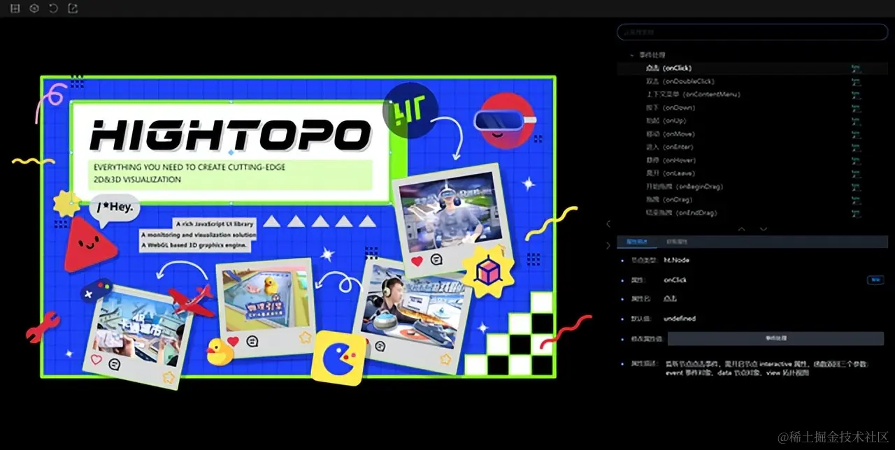Open function editor icon for onDown row
This screenshot has width=895, height=450.
pos(855,108)
